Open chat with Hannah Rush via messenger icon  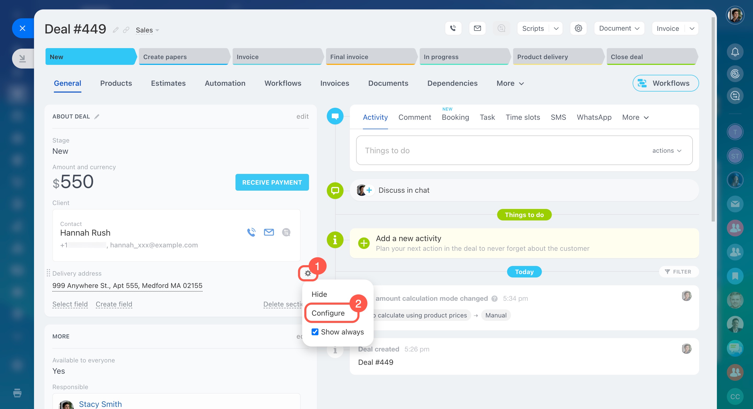pos(286,232)
